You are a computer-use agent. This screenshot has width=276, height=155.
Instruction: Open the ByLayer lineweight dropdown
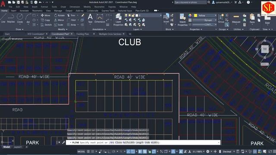204,20
